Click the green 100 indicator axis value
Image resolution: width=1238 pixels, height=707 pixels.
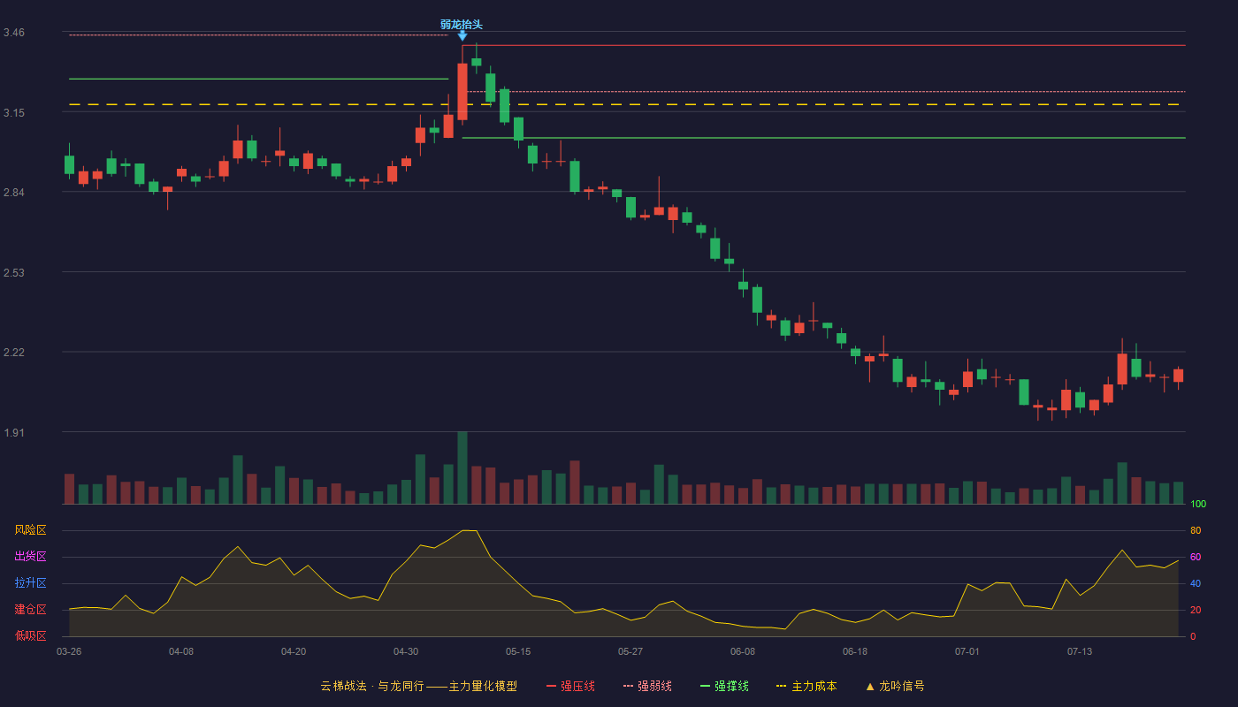pyautogui.click(x=1198, y=504)
